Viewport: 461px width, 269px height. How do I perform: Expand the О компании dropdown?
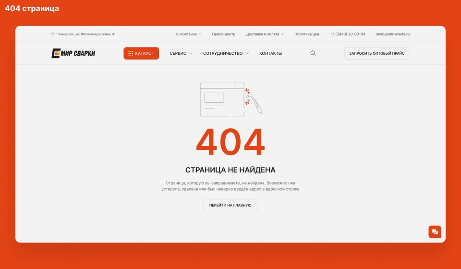tap(188, 34)
